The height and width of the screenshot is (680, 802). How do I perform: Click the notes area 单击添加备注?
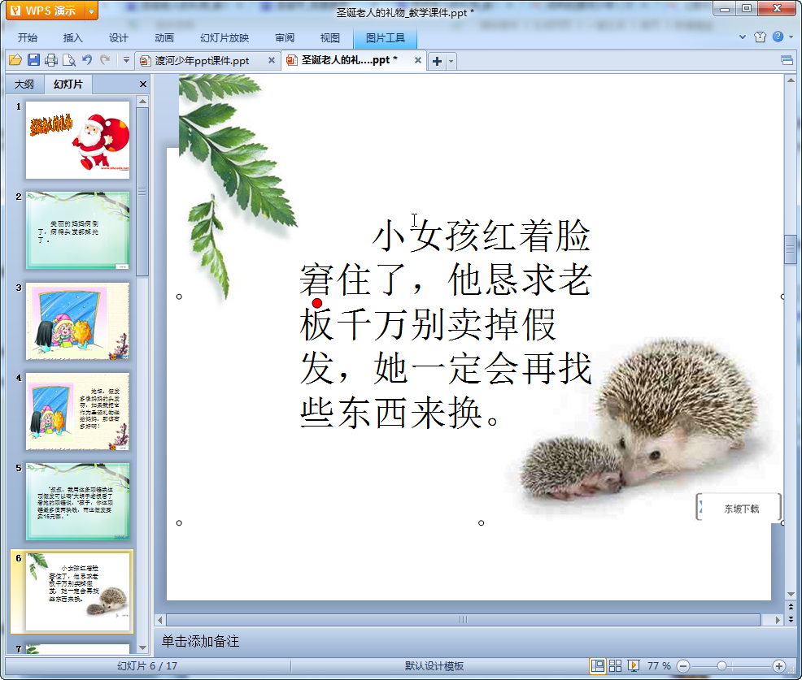(200, 641)
